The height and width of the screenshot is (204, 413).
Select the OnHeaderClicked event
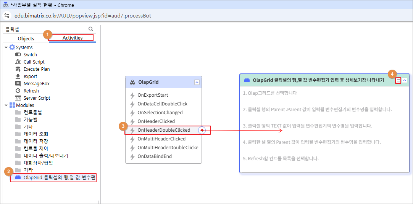coord(156,121)
